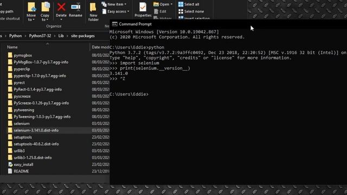Click Copy path in ribbon
This screenshot has width=347, height=195.
point(7,11)
